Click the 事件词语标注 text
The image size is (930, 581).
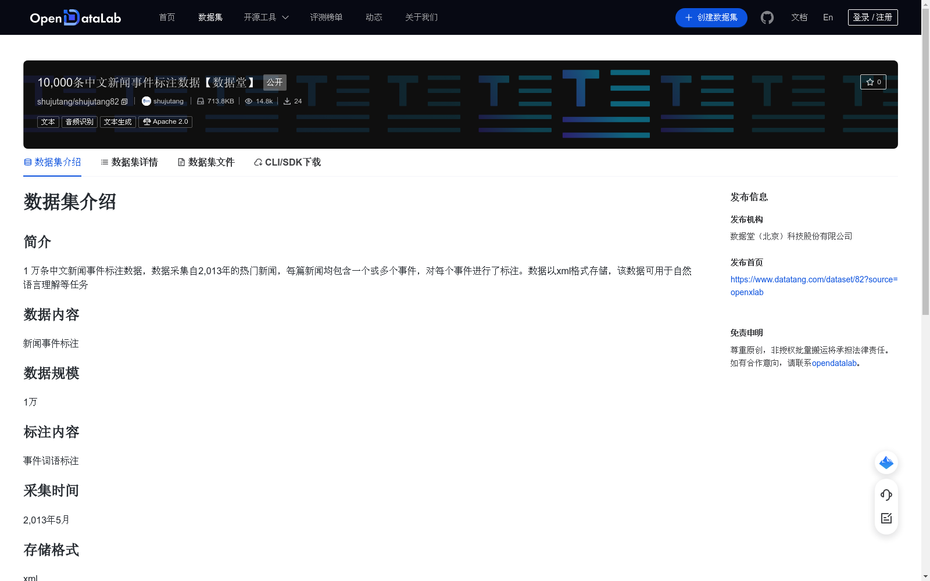pos(51,461)
